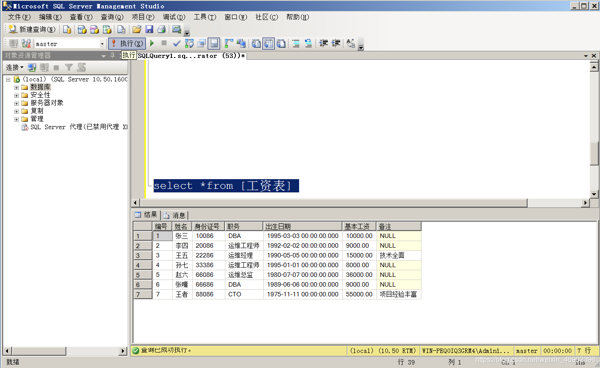Viewport: 600px width, 368px height.
Task: Open the master database dropdown
Action: pyautogui.click(x=103, y=44)
